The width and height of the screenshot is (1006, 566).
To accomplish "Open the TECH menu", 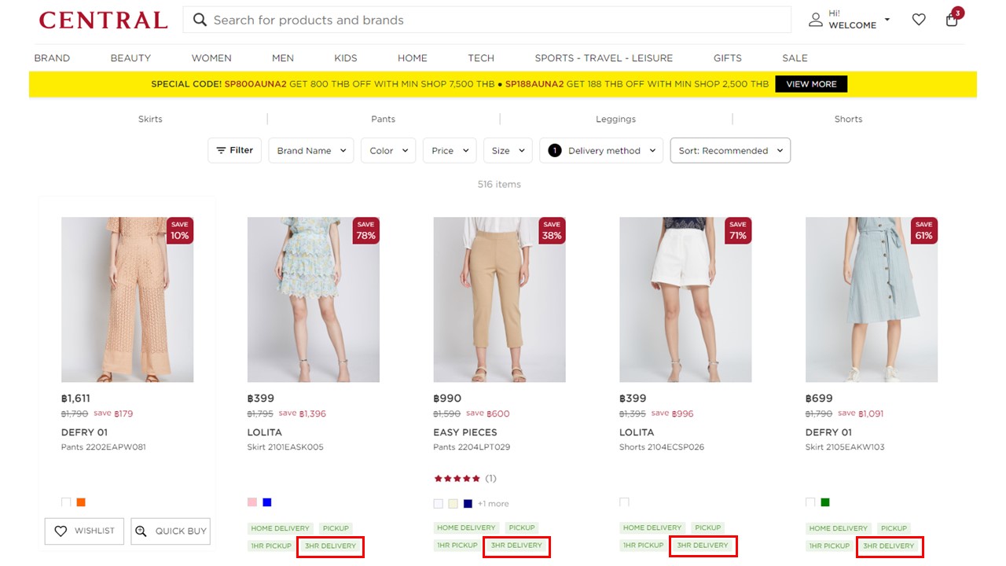I will coord(481,58).
